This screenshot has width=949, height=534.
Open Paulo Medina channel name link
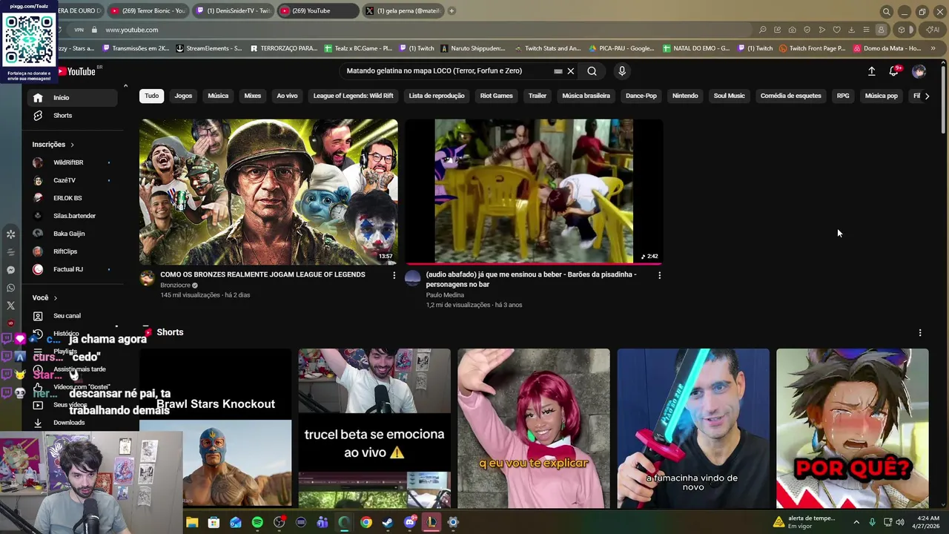pos(445,295)
